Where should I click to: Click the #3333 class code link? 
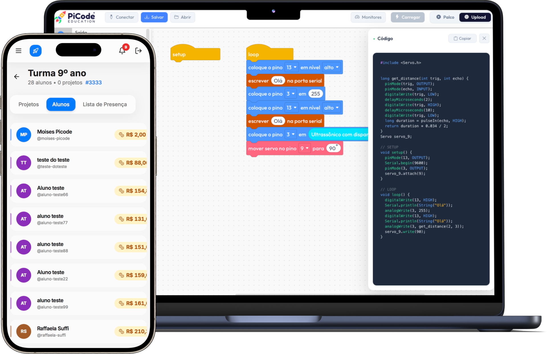pyautogui.click(x=93, y=82)
